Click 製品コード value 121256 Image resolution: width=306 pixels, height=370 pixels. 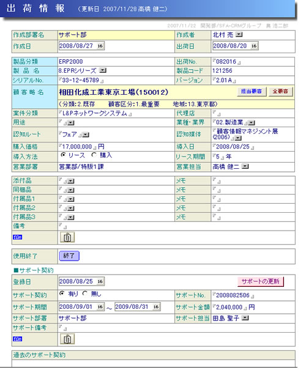[x=222, y=71]
